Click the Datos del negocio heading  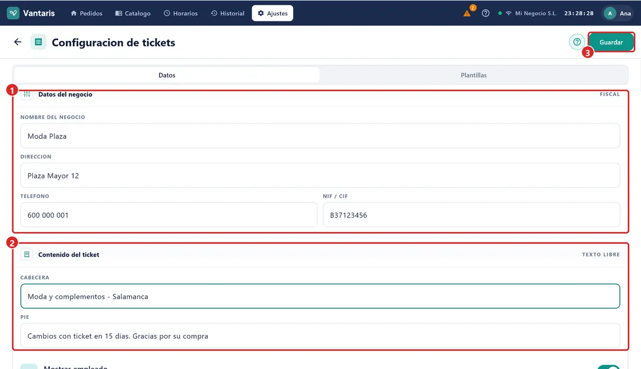click(x=65, y=94)
